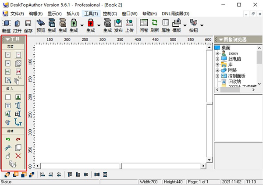Select 回收站 in image browser tree
263x185 pixels.
[x=235, y=82]
